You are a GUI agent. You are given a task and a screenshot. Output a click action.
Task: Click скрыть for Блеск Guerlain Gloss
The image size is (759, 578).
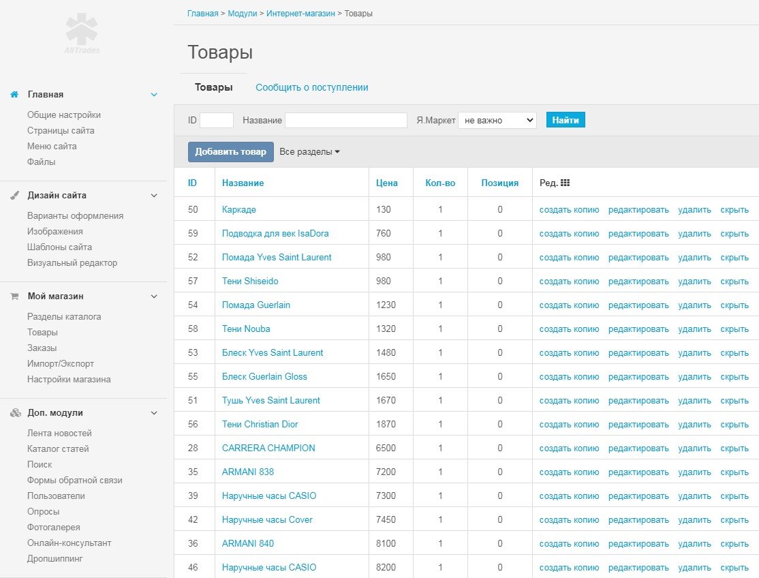[x=734, y=377]
